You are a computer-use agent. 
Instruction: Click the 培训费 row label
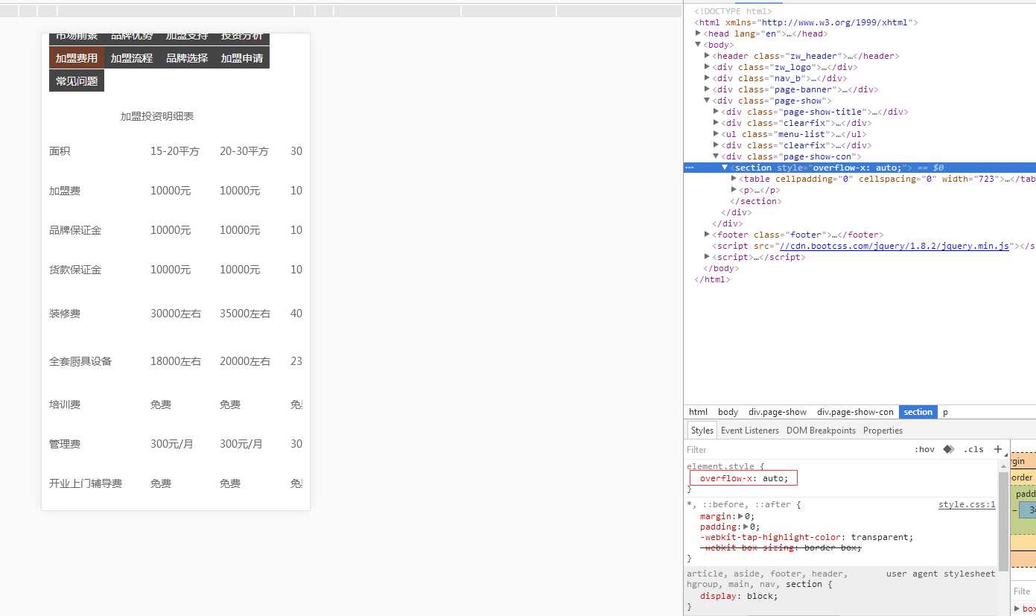pyautogui.click(x=65, y=404)
